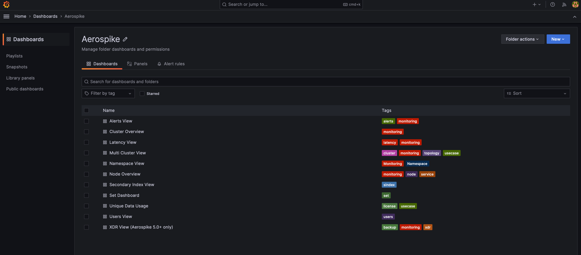581x255 pixels.
Task: Click the magenta cluster tag
Action: 389,153
